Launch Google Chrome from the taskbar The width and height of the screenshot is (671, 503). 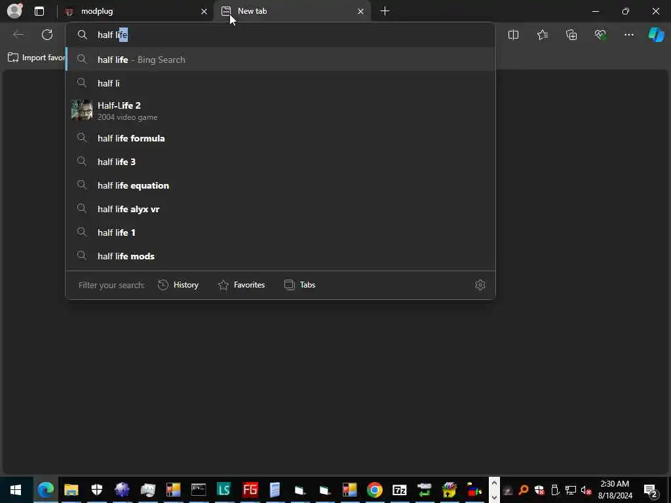click(x=374, y=490)
